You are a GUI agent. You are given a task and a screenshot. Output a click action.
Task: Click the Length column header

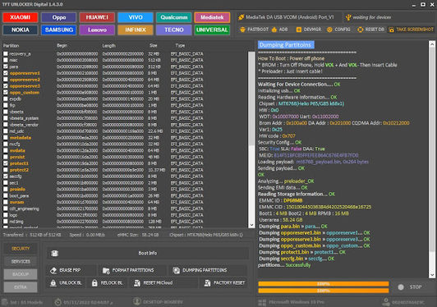[108, 45]
